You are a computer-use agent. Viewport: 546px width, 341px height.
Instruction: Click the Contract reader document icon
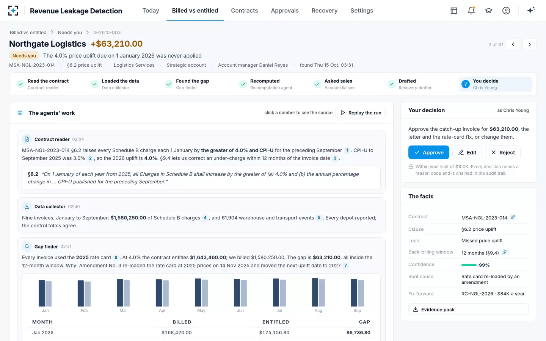point(27,139)
